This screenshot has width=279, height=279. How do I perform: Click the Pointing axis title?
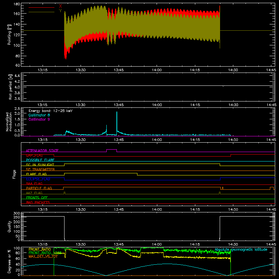click(x=9, y=35)
